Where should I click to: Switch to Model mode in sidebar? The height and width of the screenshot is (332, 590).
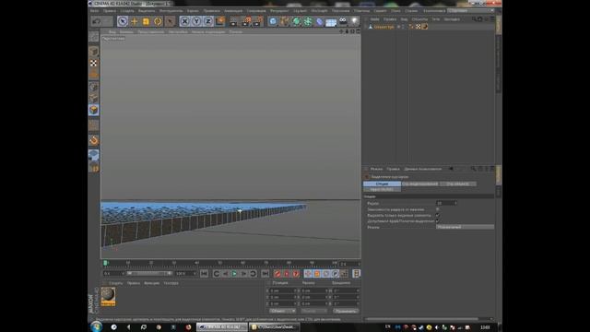(94, 52)
